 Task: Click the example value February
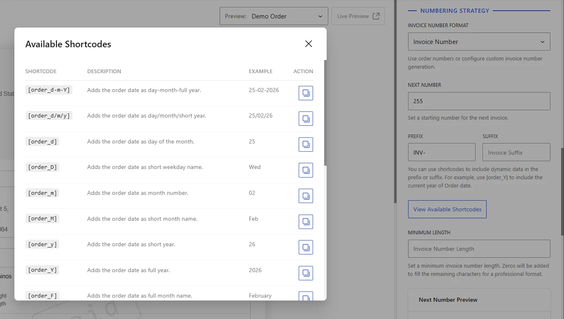tap(260, 296)
